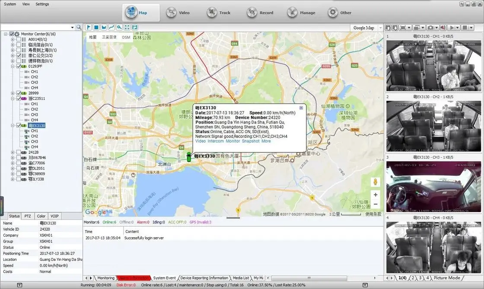This screenshot has width=484, height=289.
Task: Open the Record module
Action: 260,13
